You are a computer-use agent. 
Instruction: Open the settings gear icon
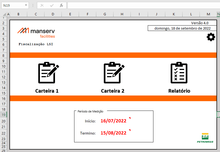[211, 37]
